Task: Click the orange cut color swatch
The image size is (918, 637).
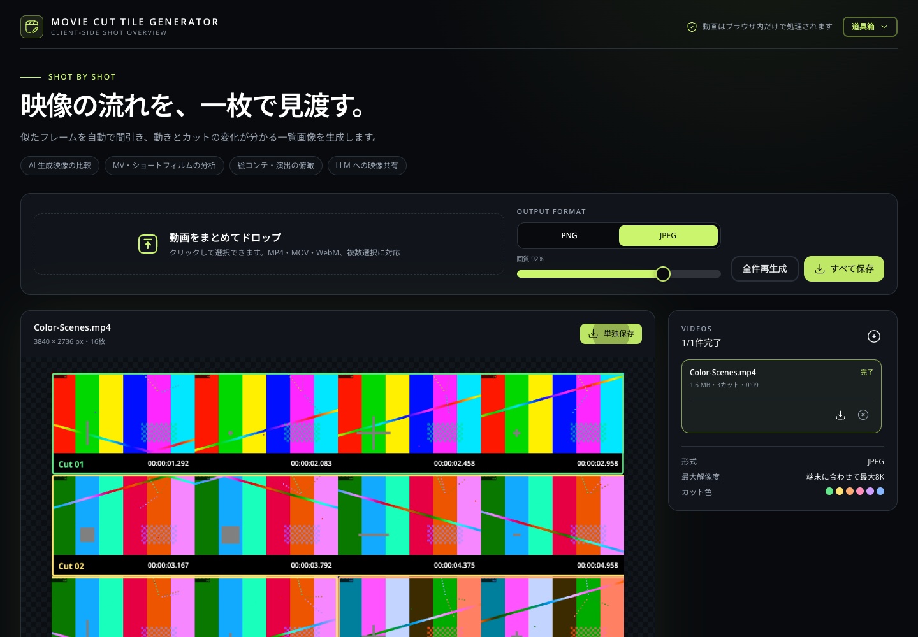Action: click(x=850, y=491)
